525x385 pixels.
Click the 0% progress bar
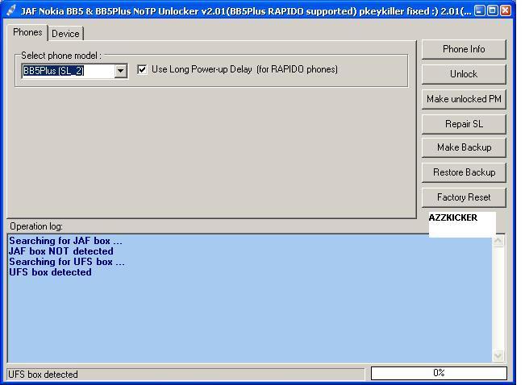pyautogui.click(x=439, y=373)
